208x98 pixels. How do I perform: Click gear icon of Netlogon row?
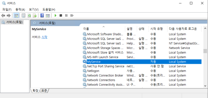tap(84, 71)
